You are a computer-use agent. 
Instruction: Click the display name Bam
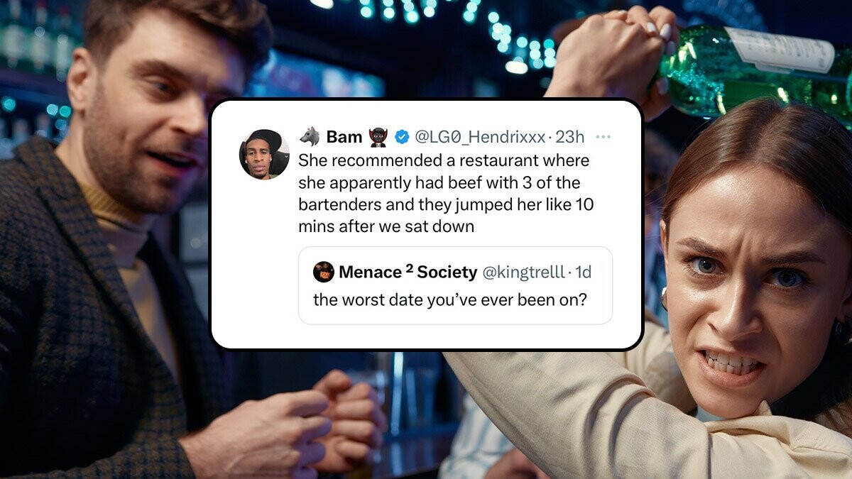tap(344, 136)
